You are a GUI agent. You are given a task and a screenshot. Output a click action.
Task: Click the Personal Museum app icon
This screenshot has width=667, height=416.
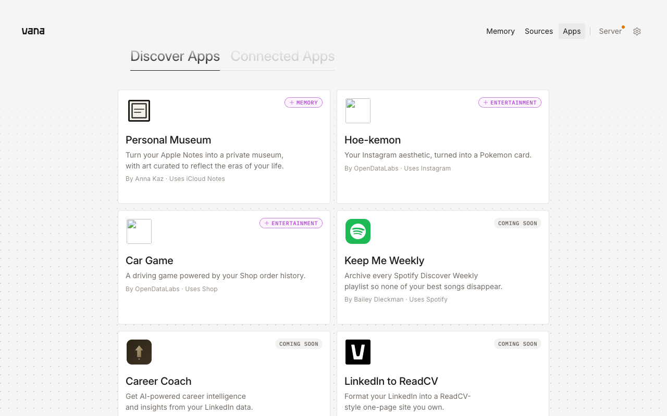(139, 111)
